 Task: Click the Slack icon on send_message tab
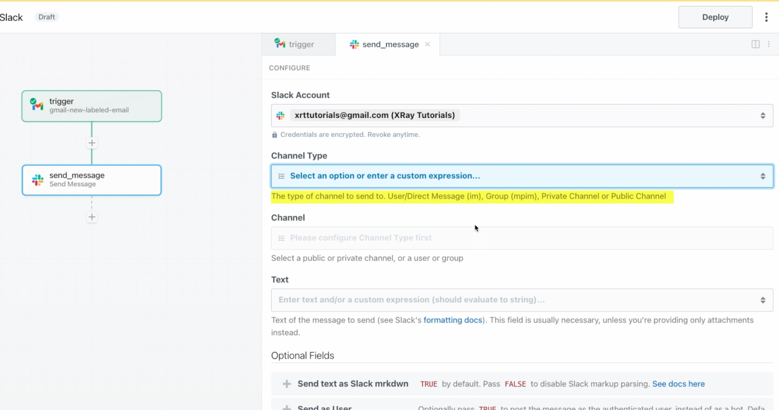[354, 44]
